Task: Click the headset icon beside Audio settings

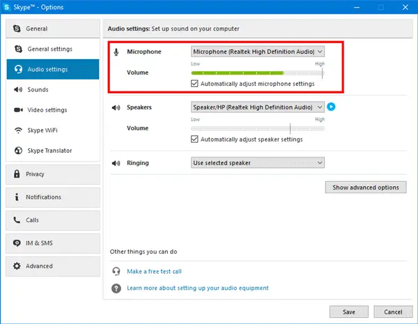Action: tap(18, 70)
